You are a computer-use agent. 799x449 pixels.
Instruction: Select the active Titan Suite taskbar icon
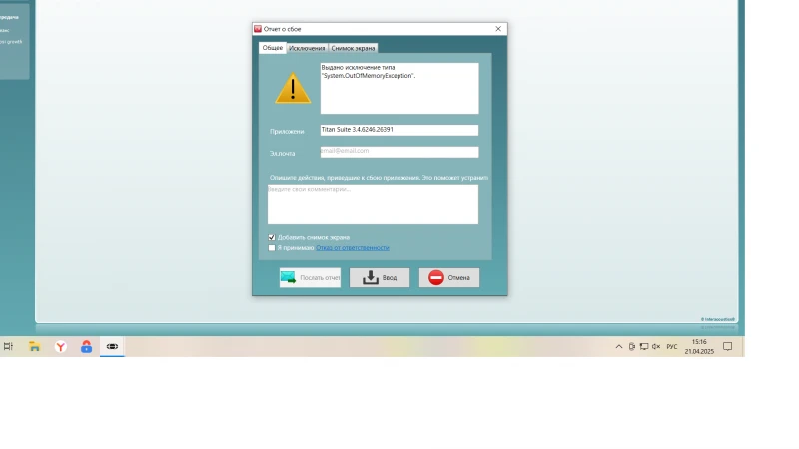click(x=112, y=346)
